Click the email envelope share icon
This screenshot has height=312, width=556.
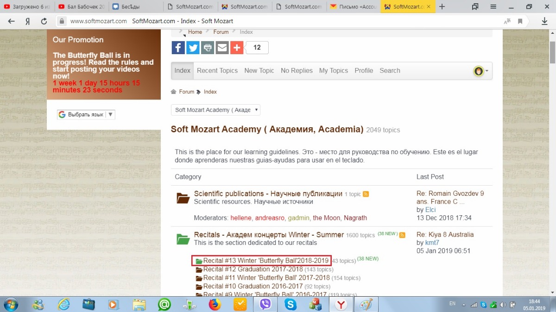pos(222,48)
